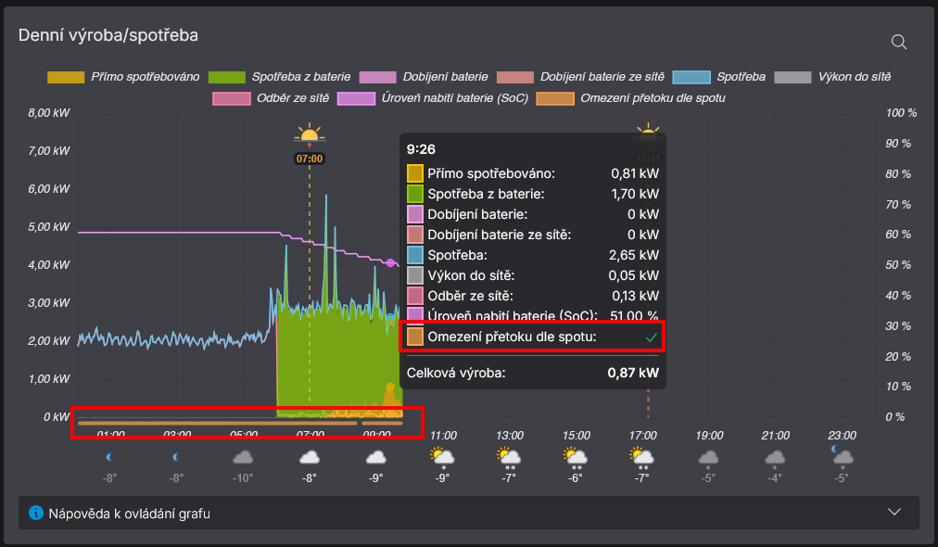
Task: Toggle the 'Přímo spotřebováno' legend series
Action: point(145,77)
